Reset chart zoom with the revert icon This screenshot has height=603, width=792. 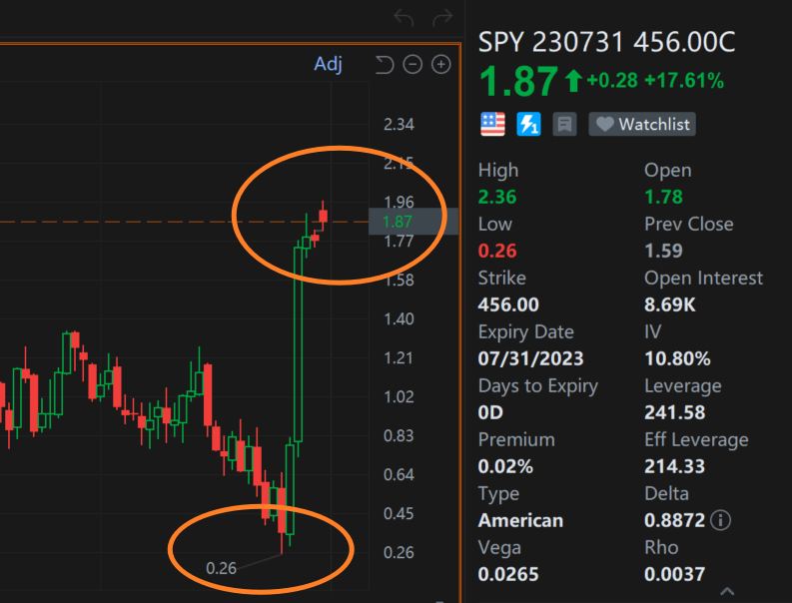(385, 65)
